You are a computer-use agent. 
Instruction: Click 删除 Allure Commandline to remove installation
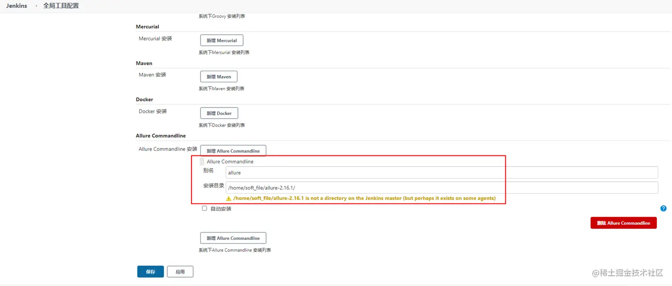[623, 222]
